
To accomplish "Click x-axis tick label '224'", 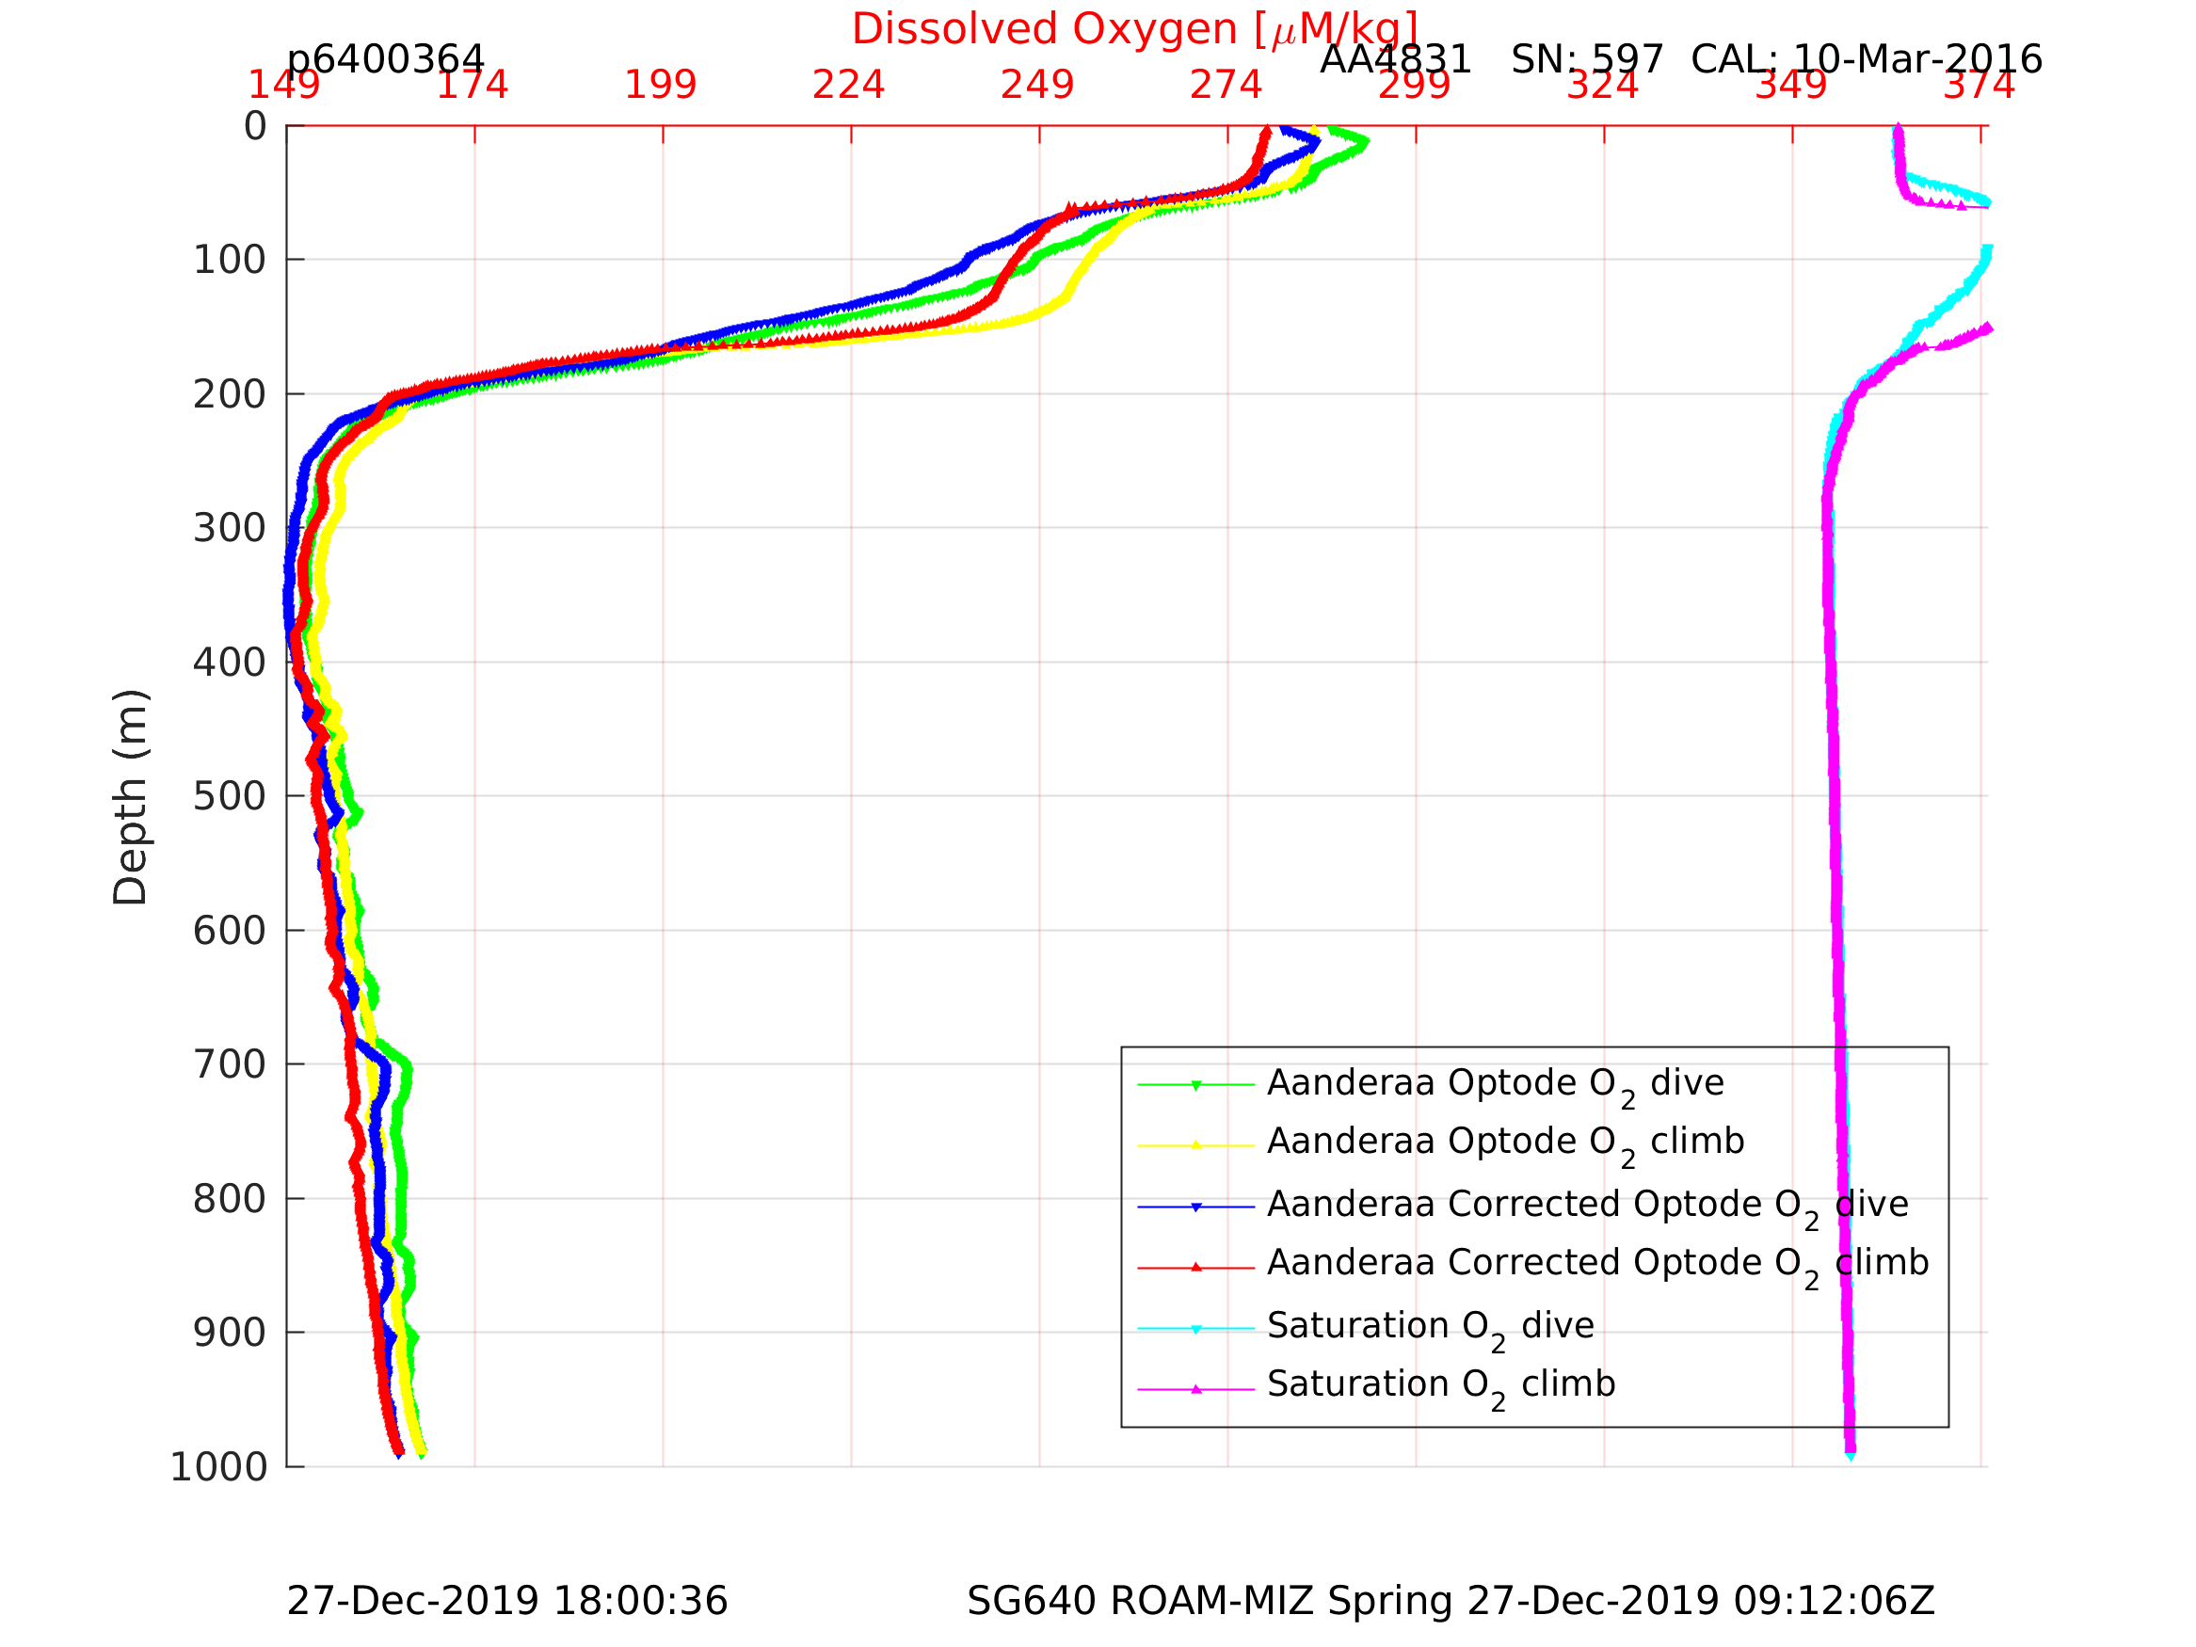I will click(x=849, y=86).
